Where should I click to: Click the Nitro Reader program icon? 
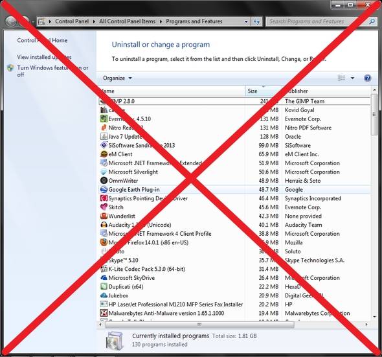(104, 128)
